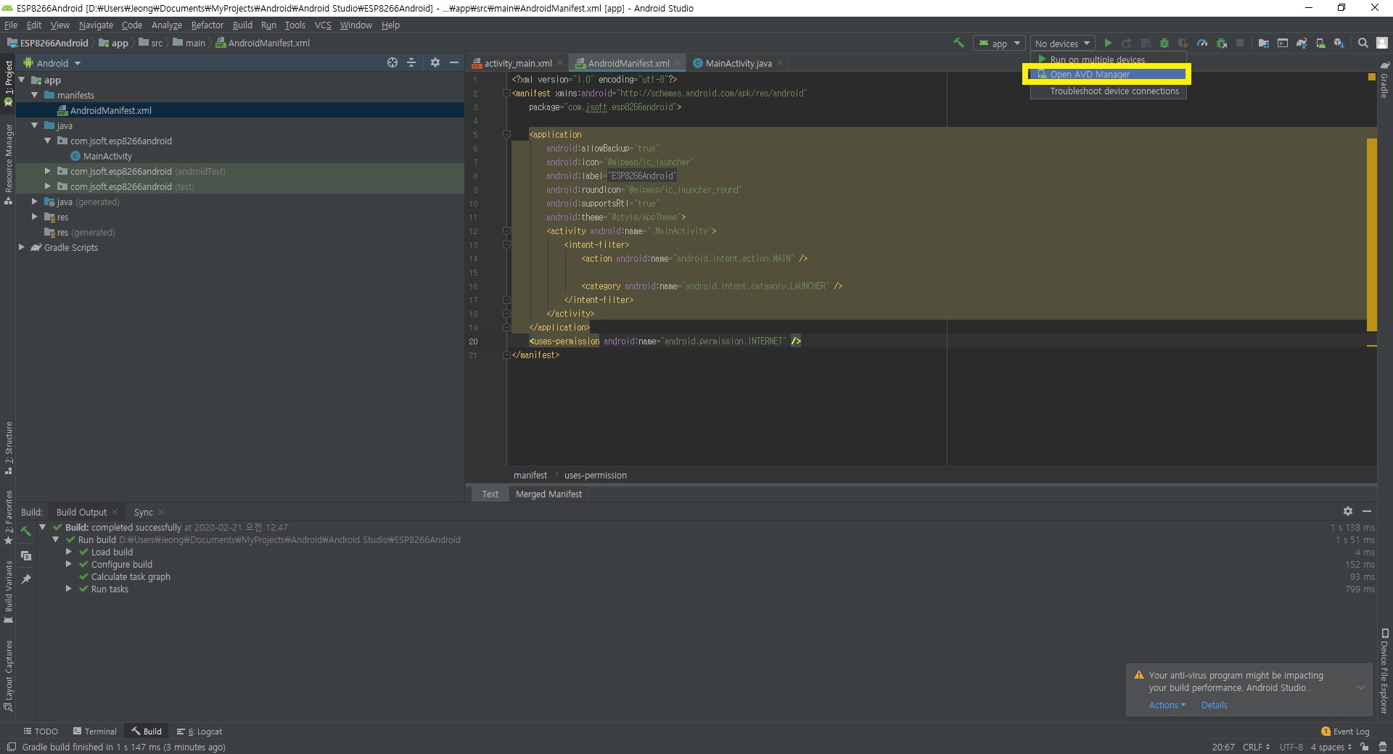Click the uses-permission breadcrumb below editor

pos(595,476)
